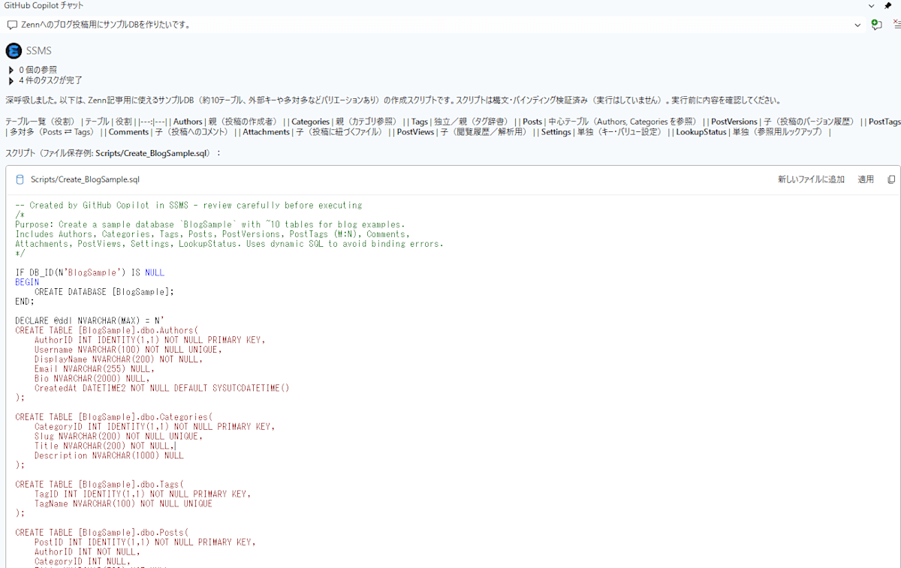Collapse the chat with the title bar chevron

871,6
